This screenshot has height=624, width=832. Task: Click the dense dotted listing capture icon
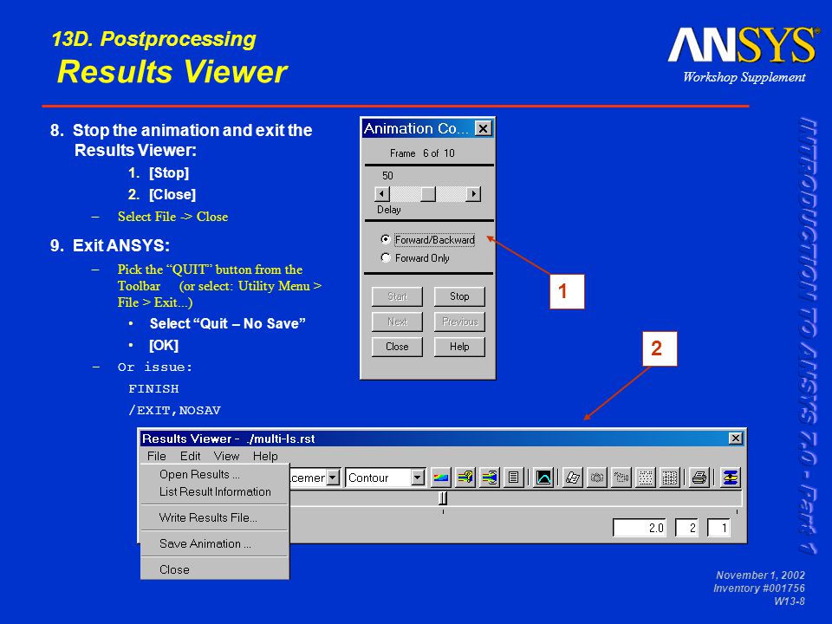[670, 478]
